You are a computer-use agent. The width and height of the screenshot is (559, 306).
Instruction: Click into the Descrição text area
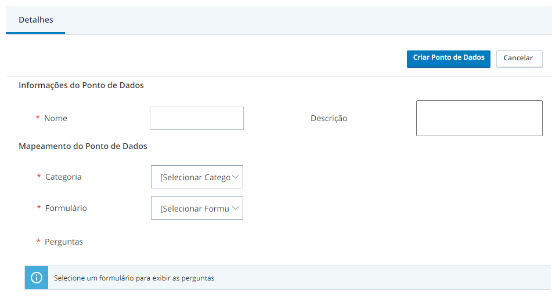coord(479,118)
